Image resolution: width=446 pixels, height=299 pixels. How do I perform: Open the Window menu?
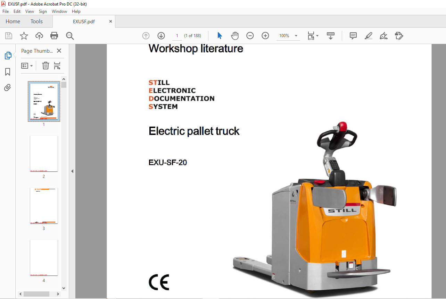coord(59,11)
